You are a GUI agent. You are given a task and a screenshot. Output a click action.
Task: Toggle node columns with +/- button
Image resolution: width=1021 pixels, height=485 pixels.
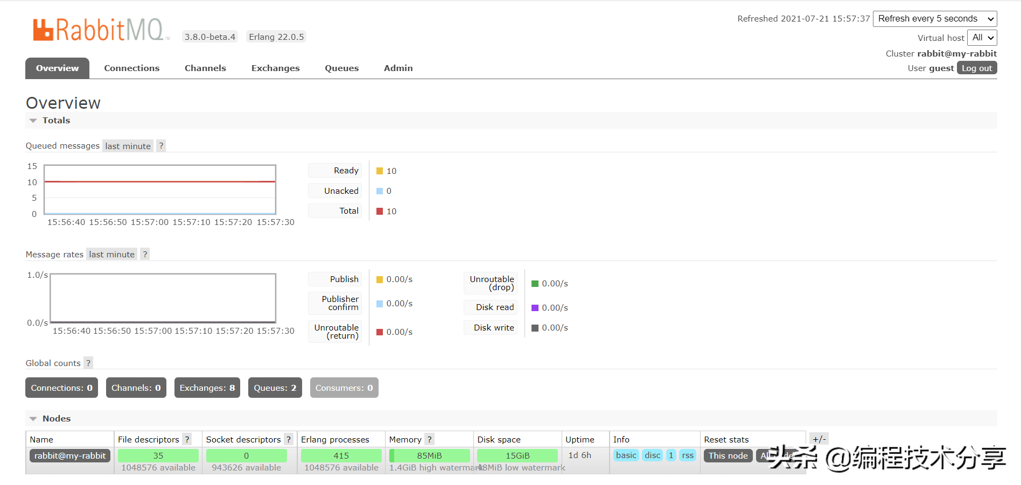819,439
